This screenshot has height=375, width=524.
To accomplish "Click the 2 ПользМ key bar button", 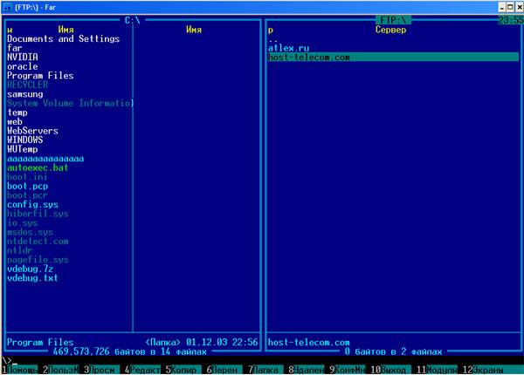I will coord(61,370).
